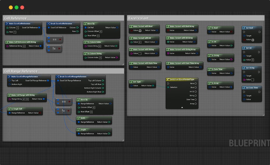Click the Break ExcelCellRangeReference struct icon

coord(58,77)
